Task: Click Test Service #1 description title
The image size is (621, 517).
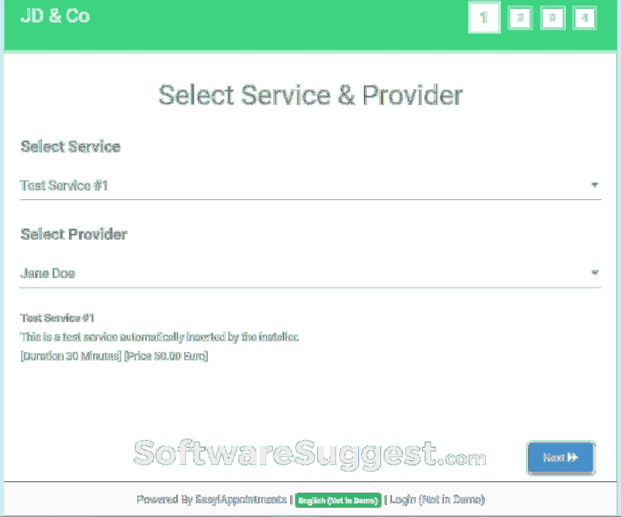Action: 57,318
